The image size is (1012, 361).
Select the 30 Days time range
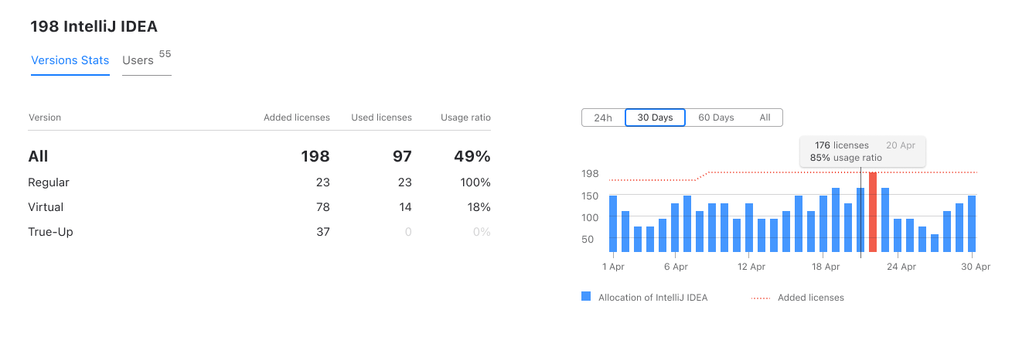[655, 117]
